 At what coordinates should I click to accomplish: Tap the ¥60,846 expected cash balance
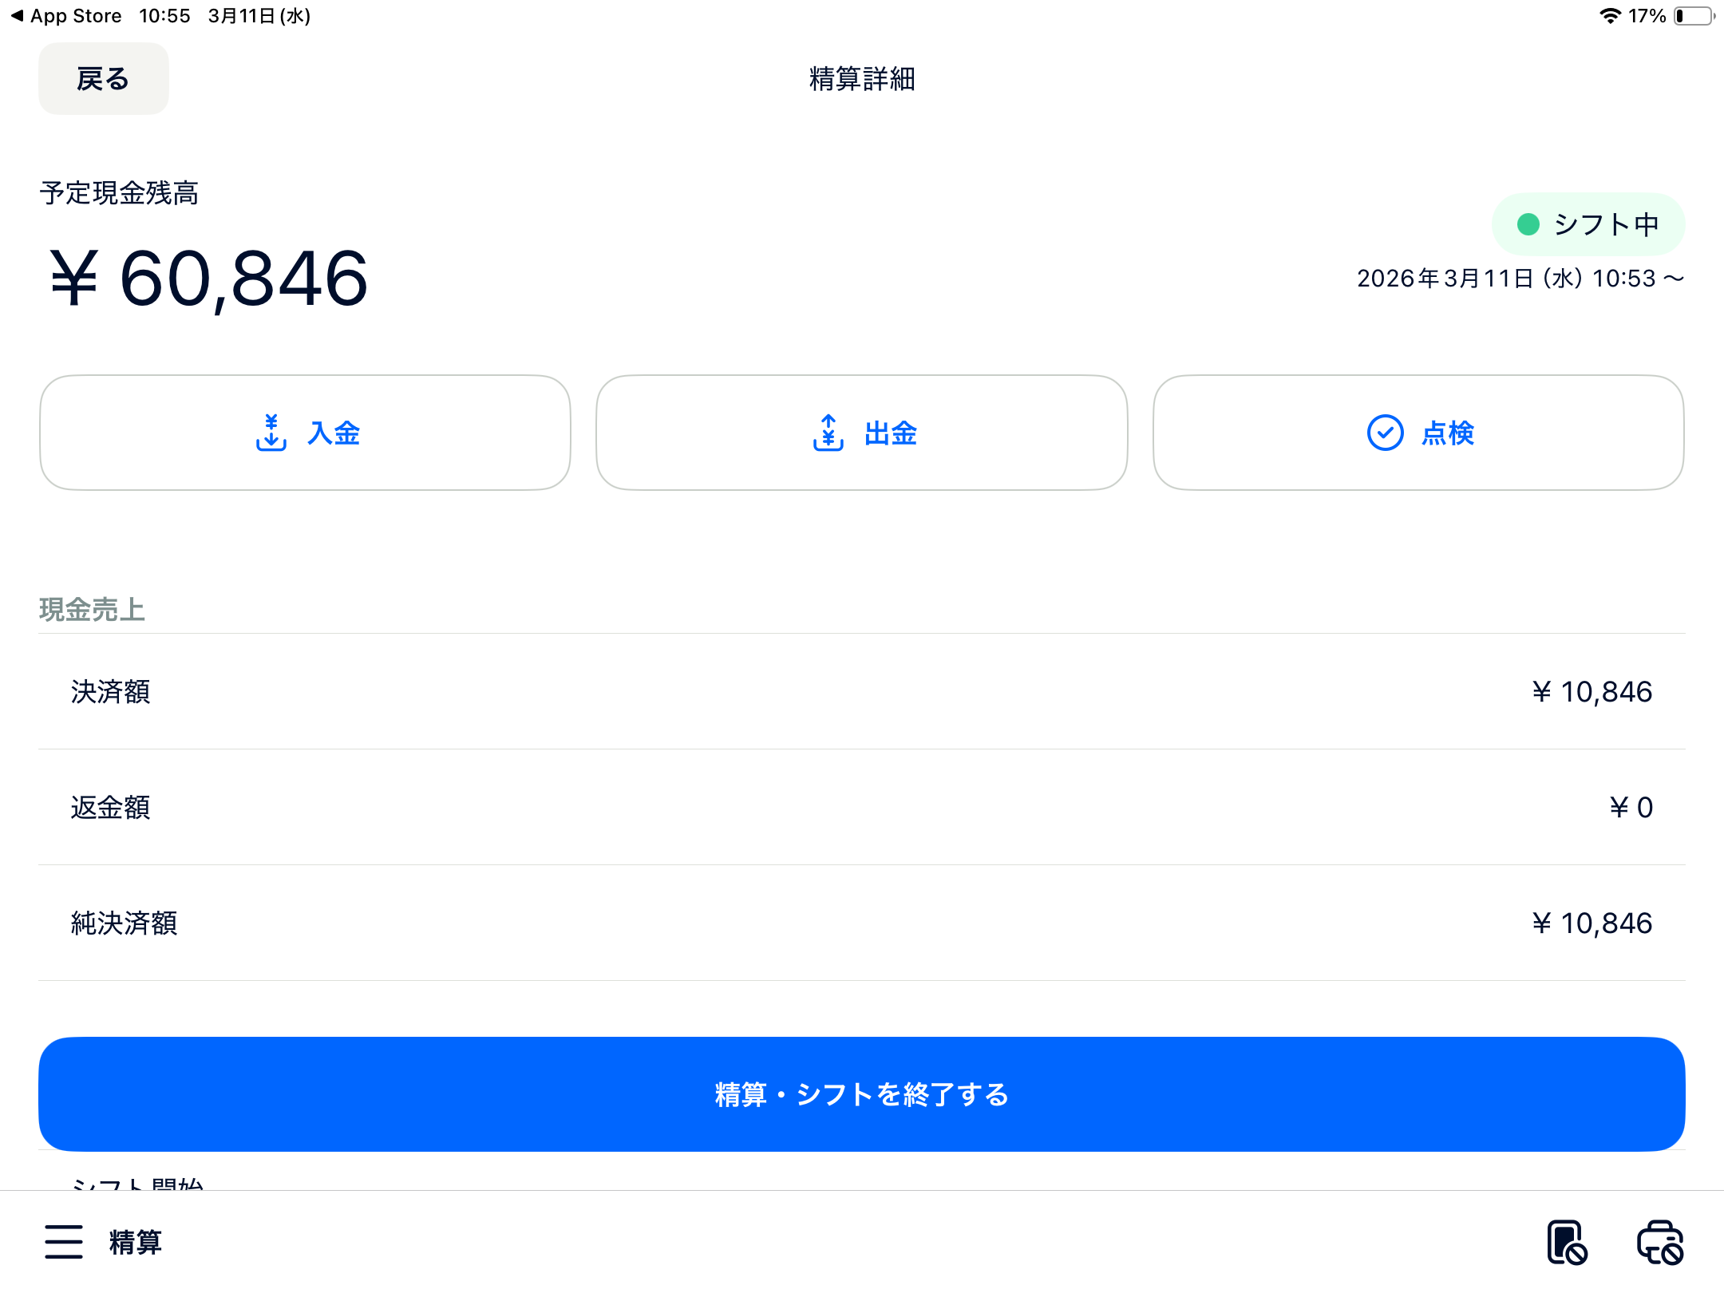[209, 279]
